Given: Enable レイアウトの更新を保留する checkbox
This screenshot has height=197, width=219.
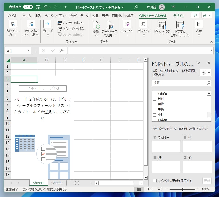Looking at the screenshot, I should (x=155, y=181).
